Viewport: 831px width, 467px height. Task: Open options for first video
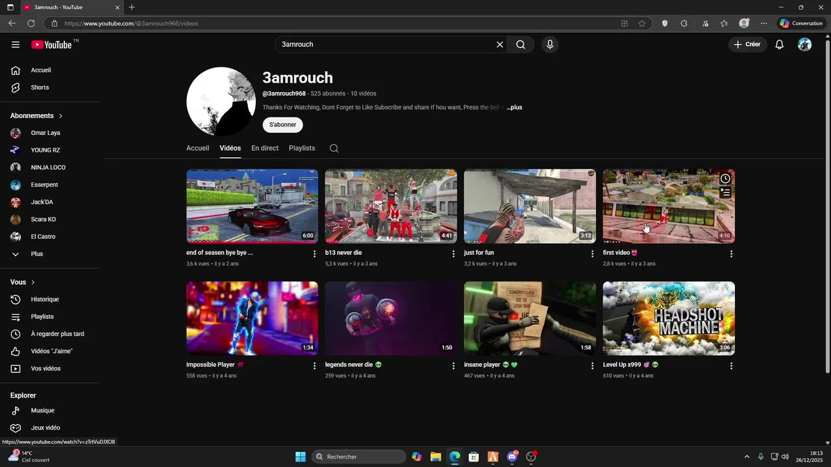(x=731, y=254)
